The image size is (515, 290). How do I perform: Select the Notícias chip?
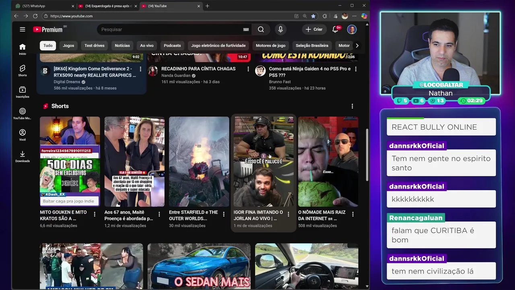(122, 46)
